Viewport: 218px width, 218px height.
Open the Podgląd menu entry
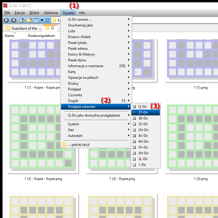click(x=96, y=89)
